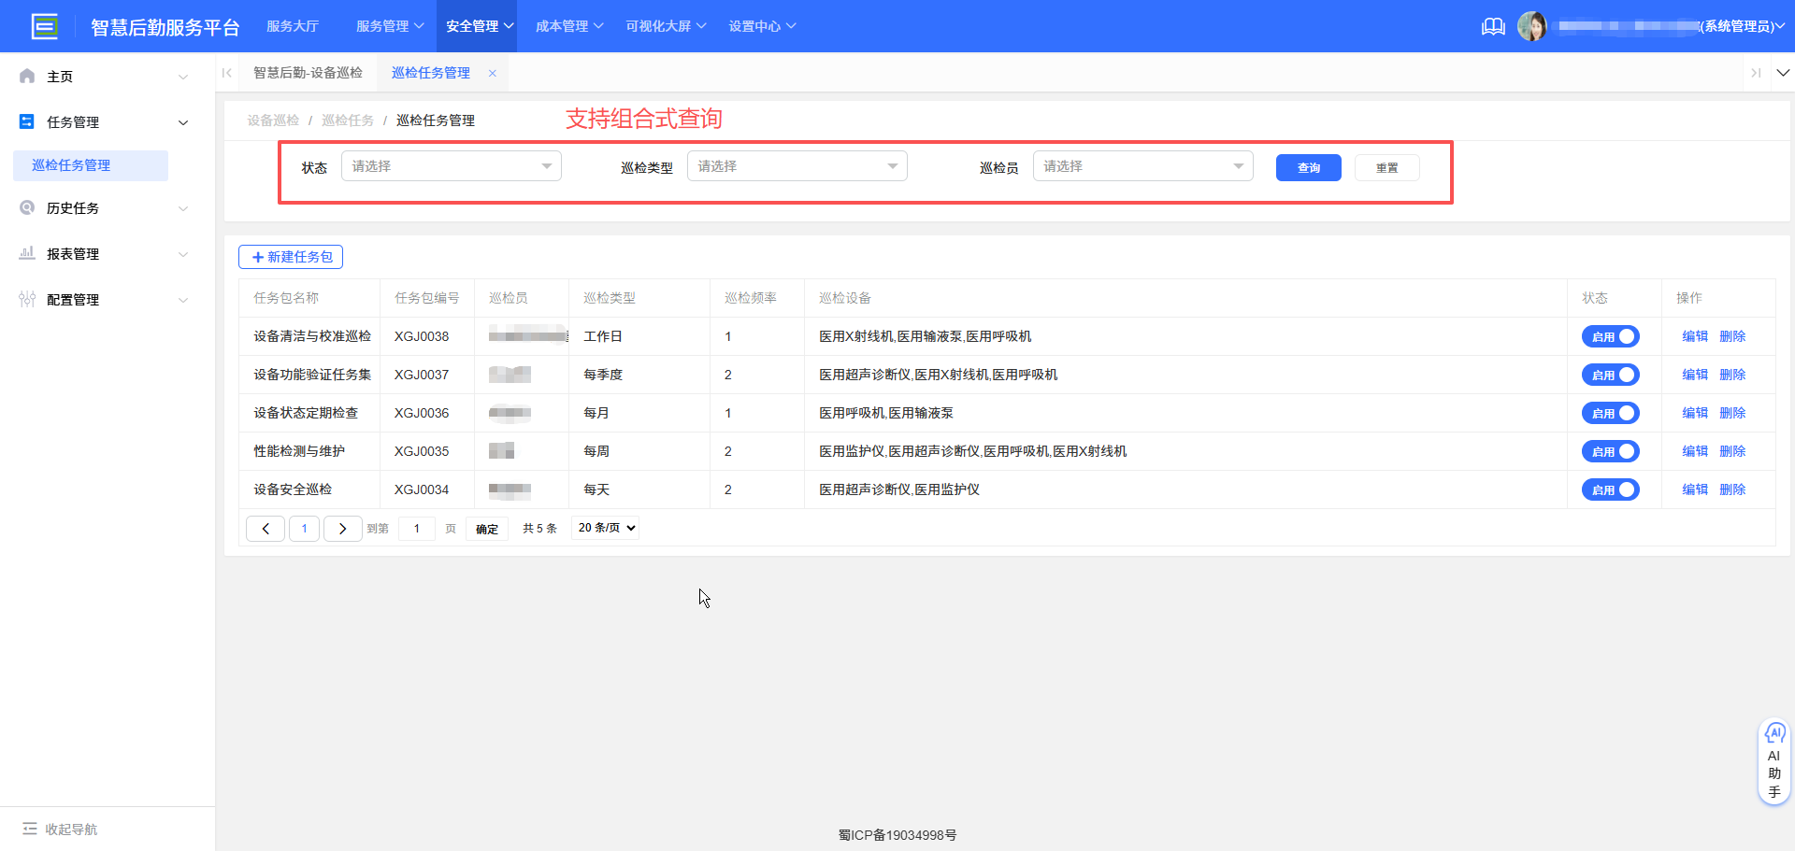The image size is (1795, 851).
Task: Toggle status for 性能检测与维护 task package
Action: (1610, 450)
